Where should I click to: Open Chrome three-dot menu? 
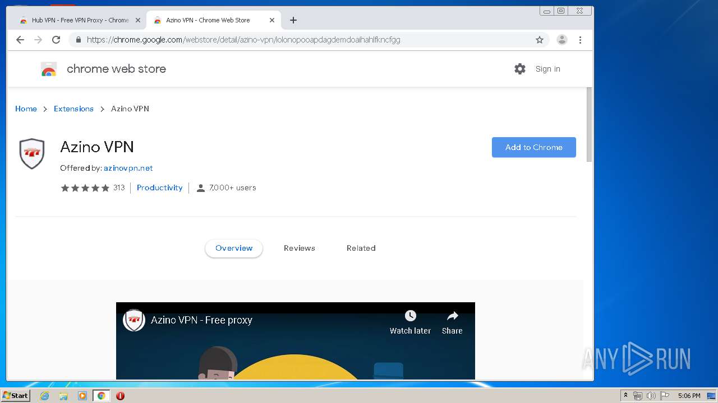[x=580, y=40]
